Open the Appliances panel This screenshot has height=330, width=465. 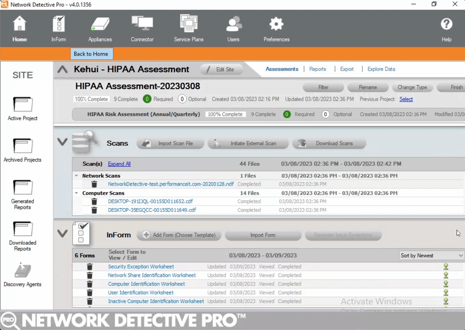100,28
